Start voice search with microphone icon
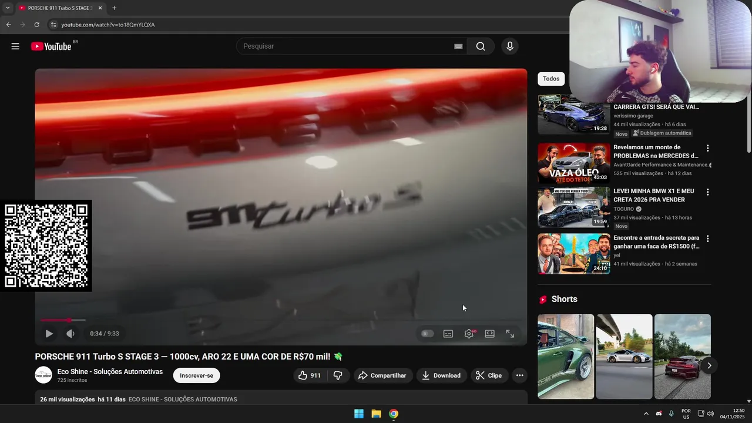The image size is (752, 423). (509, 46)
